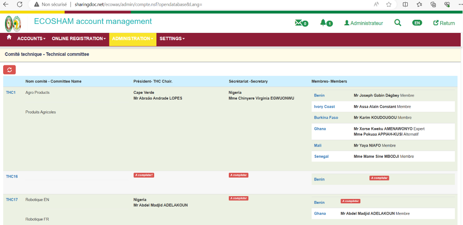This screenshot has height=225, width=463.
Task: Toggle the EN language switch
Action: [x=417, y=23]
